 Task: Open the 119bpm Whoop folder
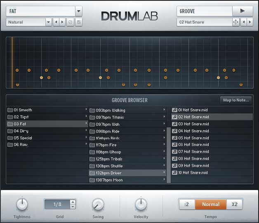click(127, 152)
